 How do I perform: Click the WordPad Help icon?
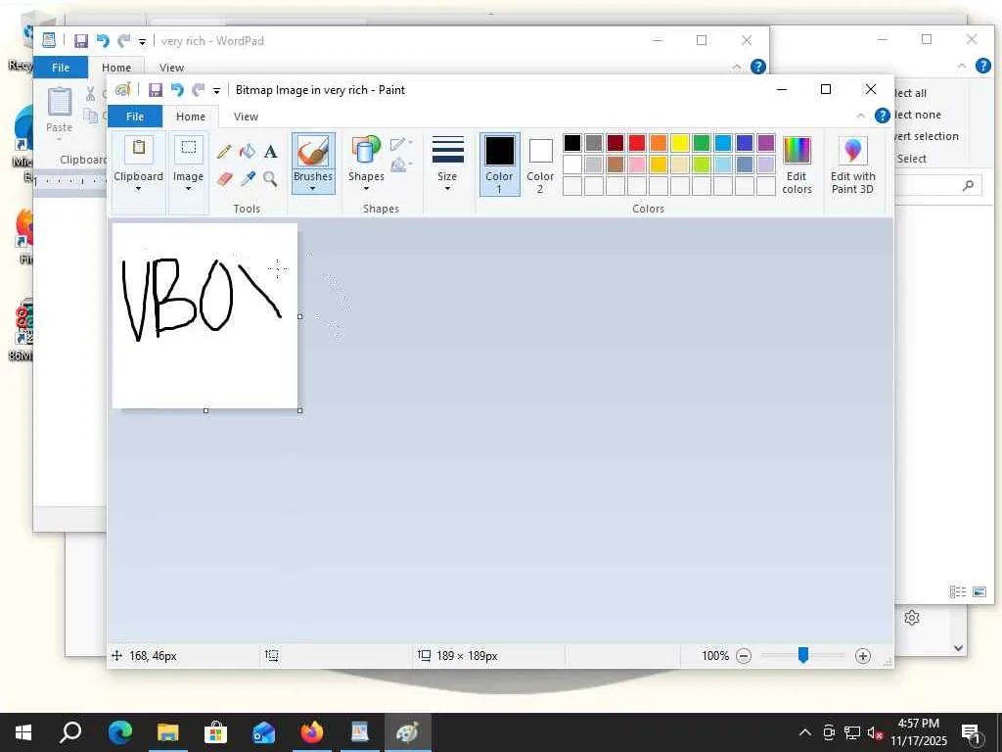pyautogui.click(x=758, y=67)
